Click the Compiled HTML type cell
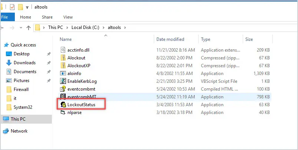The width and height of the screenshot is (298, 150). point(219,89)
